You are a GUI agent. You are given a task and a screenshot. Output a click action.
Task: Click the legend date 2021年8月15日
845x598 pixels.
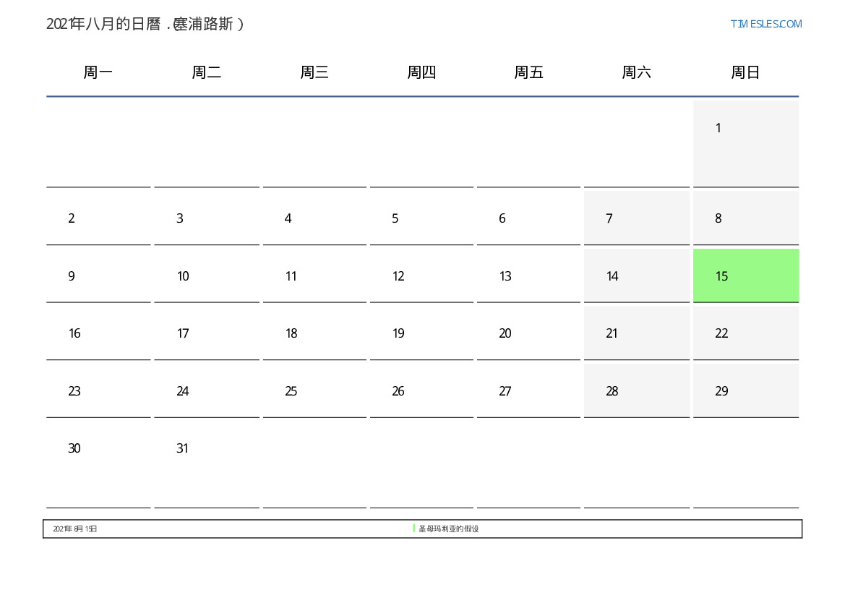[75, 529]
